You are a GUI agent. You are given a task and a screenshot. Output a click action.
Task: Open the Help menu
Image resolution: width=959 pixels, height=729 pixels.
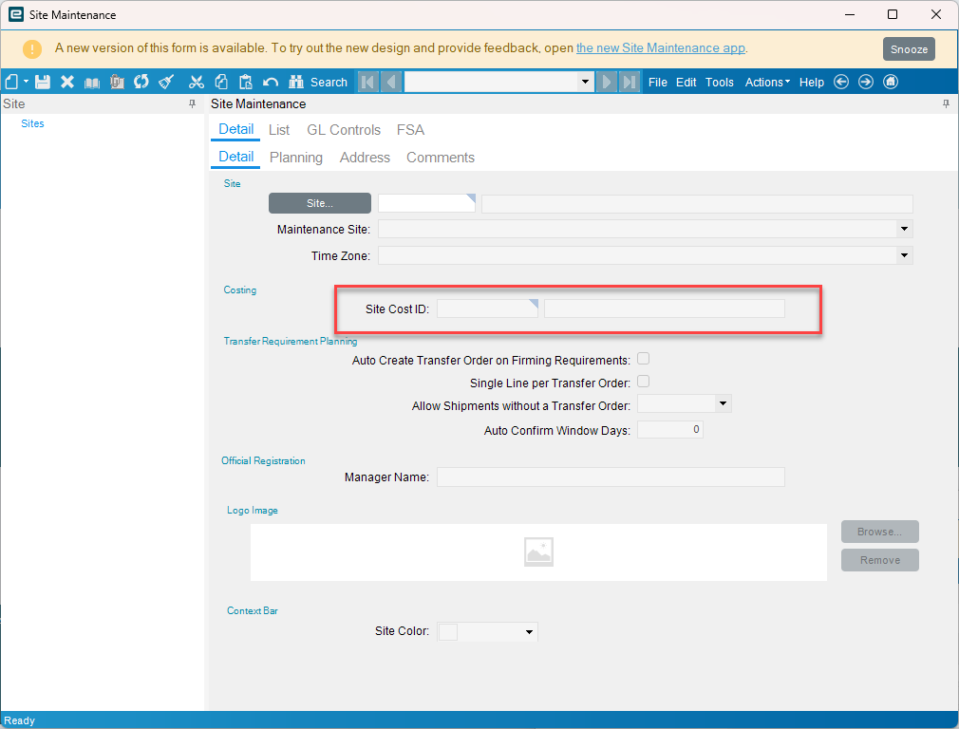point(812,82)
